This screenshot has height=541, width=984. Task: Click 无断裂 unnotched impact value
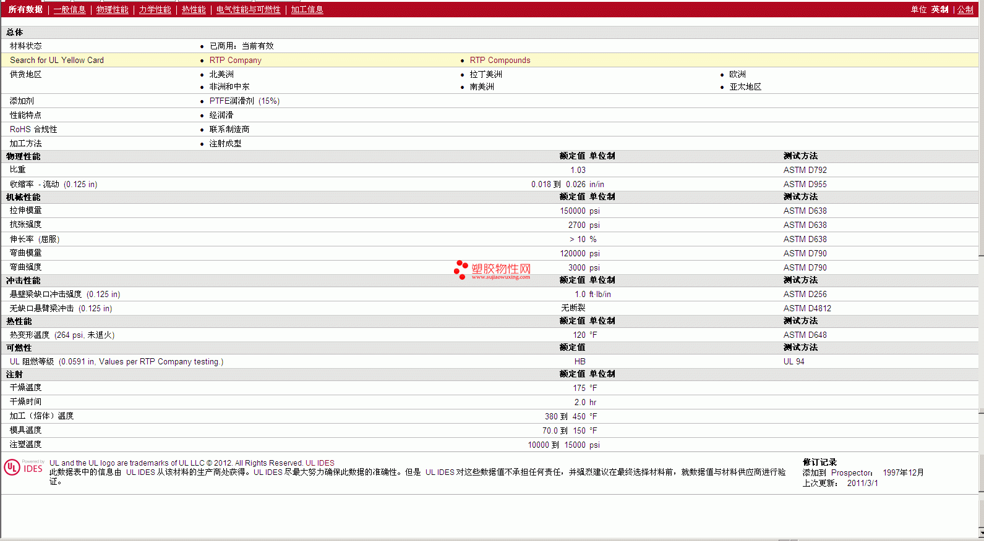(x=573, y=308)
